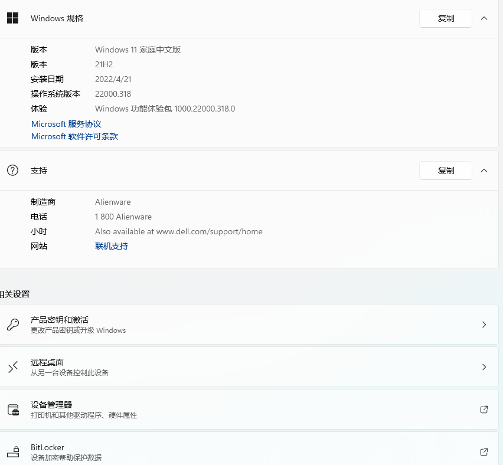503x465 pixels.
Task: Open external link icon for 设备管理器
Action: [484, 410]
